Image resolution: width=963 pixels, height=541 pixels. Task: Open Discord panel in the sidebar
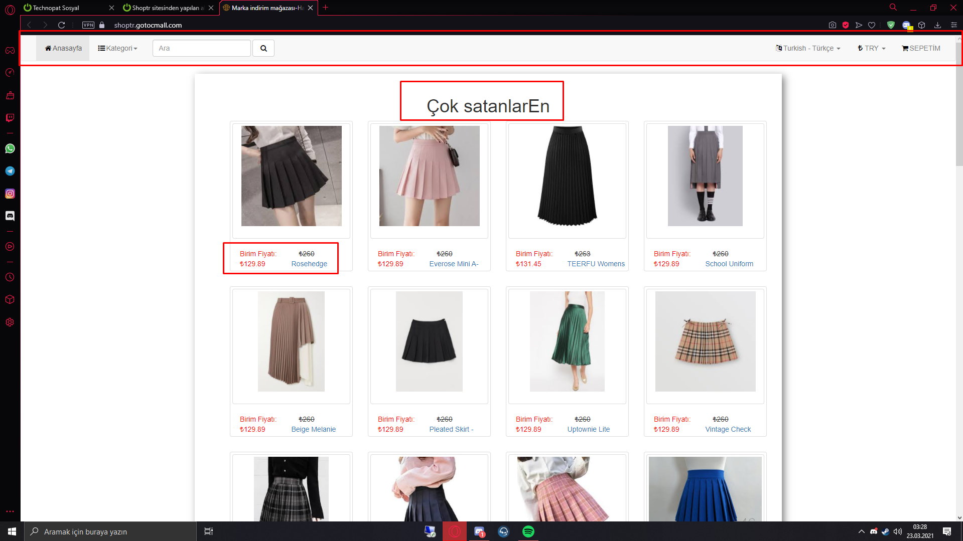(x=10, y=216)
